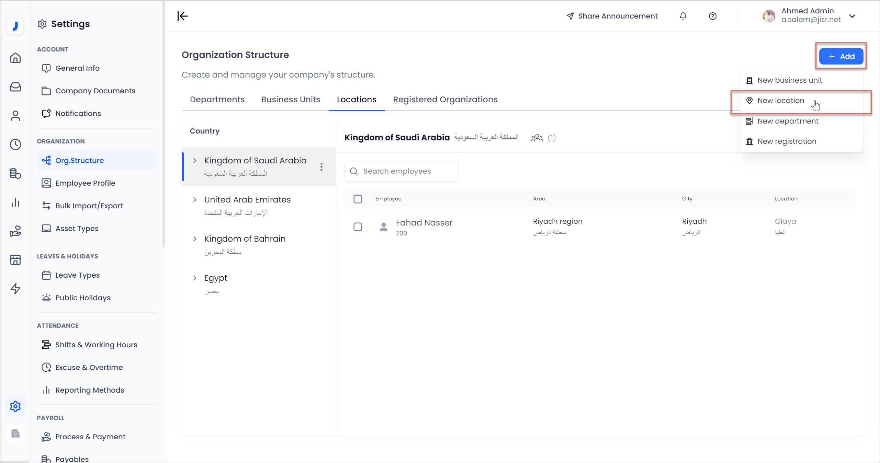Open the help question mark icon
The width and height of the screenshot is (880, 463).
[x=712, y=16]
